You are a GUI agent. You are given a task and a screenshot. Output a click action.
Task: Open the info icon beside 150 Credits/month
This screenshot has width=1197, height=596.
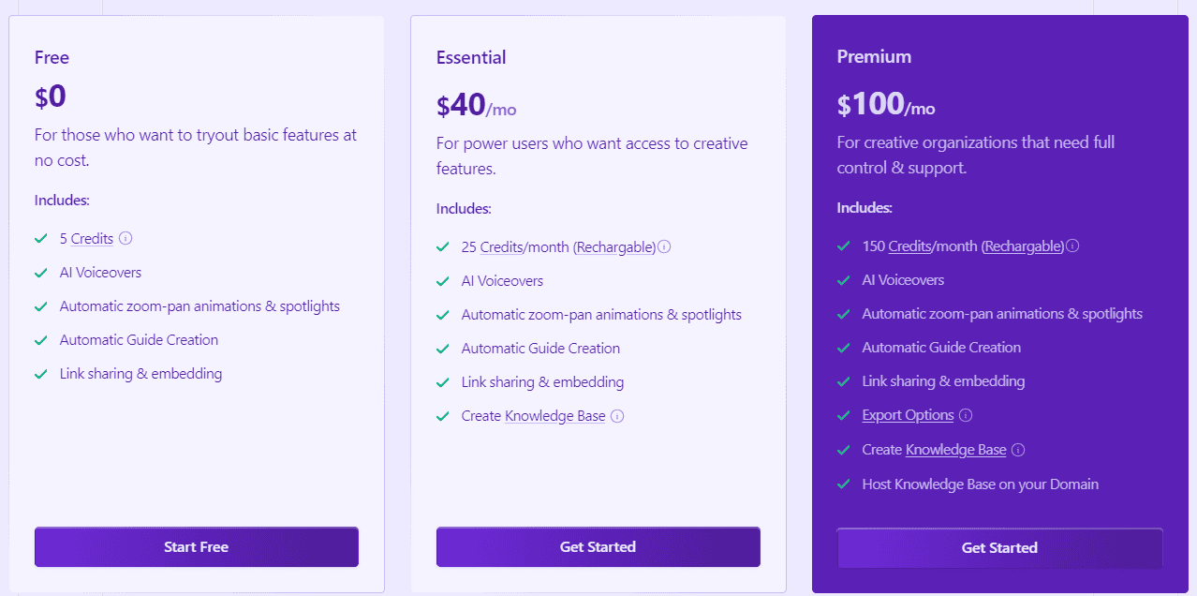tap(1071, 246)
